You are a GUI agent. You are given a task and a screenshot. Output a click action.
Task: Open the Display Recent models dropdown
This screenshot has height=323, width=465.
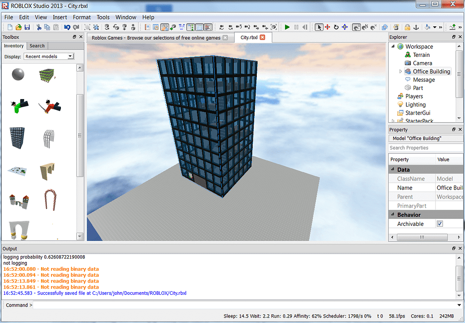[49, 56]
